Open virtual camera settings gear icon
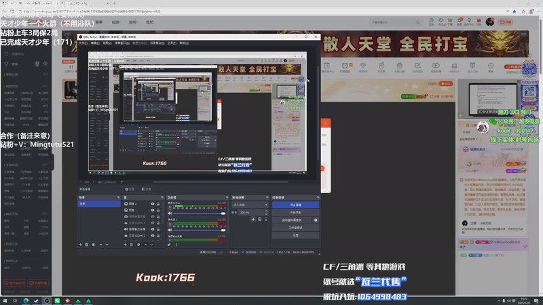 point(316,220)
